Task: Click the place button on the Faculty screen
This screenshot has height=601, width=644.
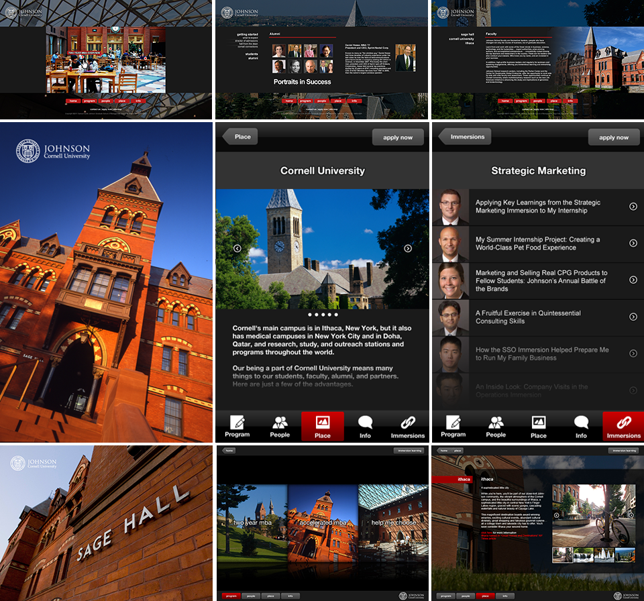Action: [554, 101]
